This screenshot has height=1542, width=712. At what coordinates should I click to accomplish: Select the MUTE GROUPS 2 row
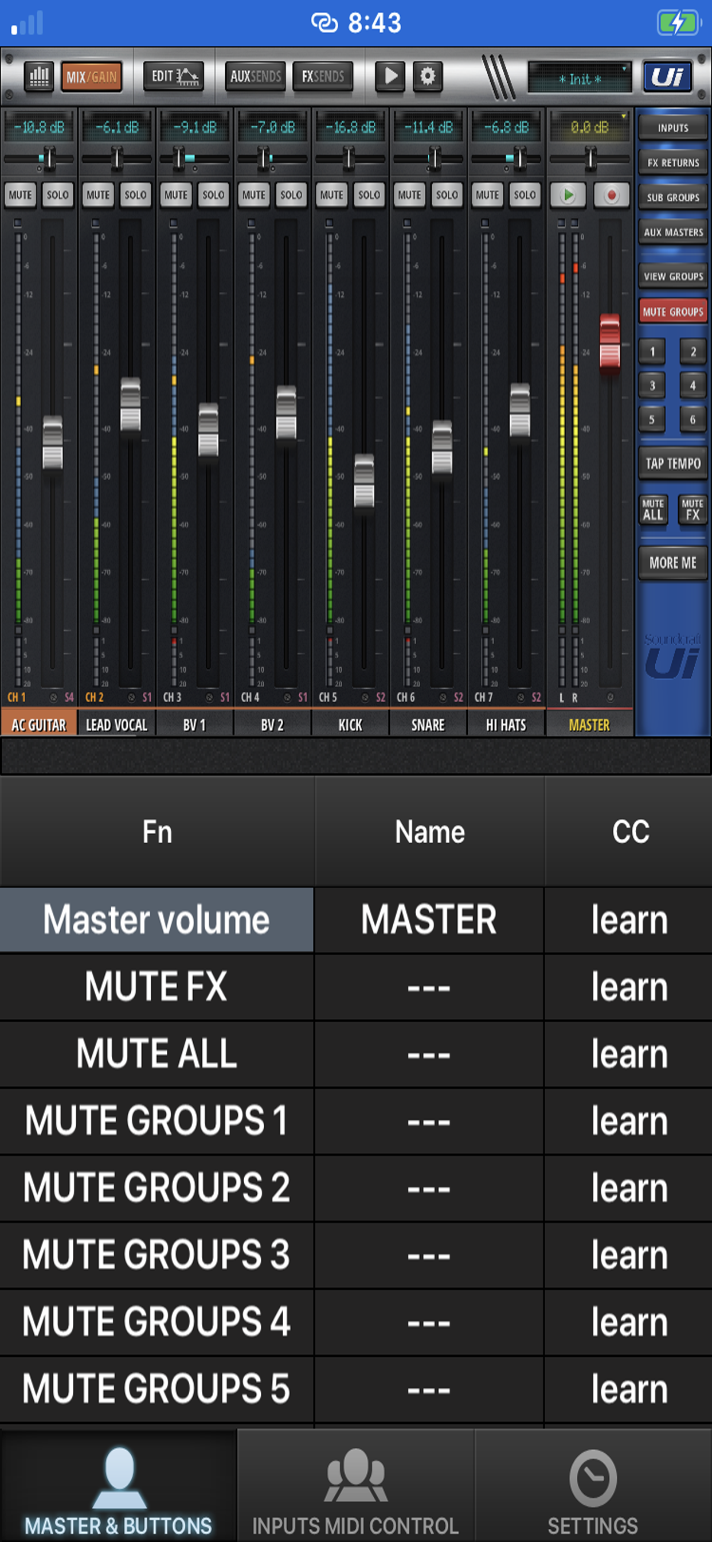point(157,1188)
